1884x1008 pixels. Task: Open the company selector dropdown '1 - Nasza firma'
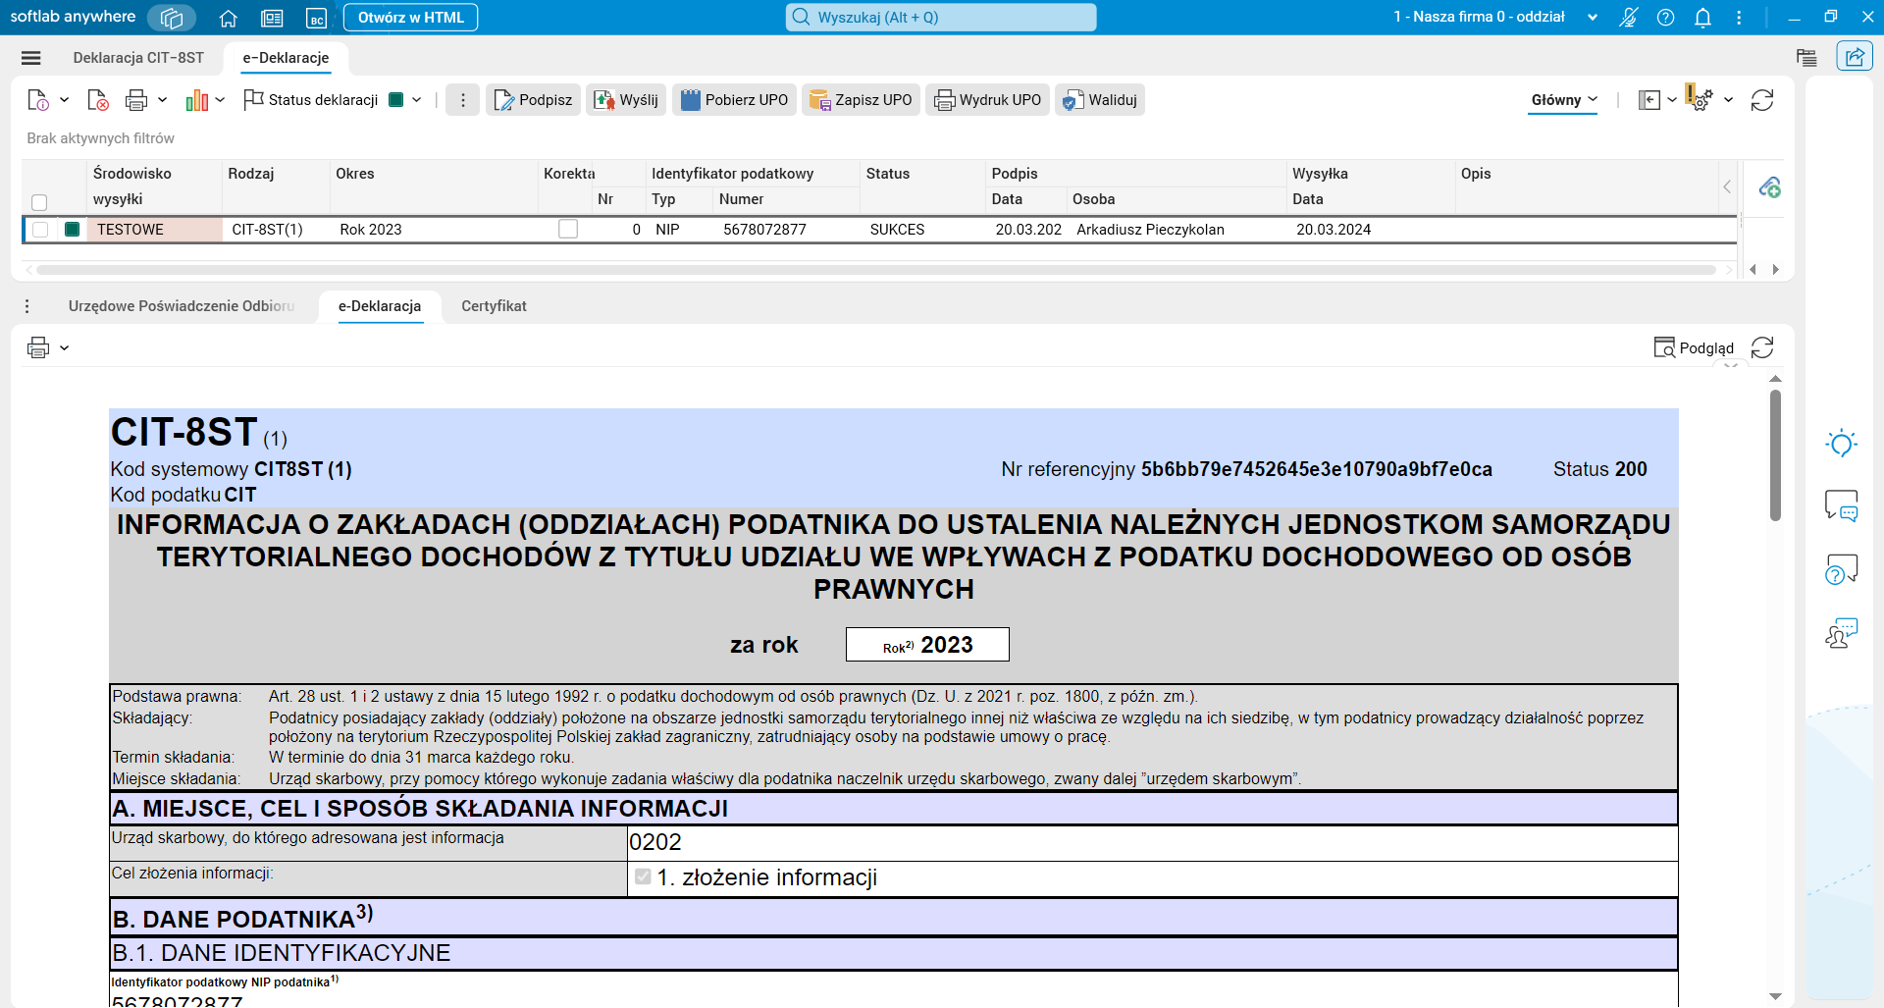pos(1592,17)
